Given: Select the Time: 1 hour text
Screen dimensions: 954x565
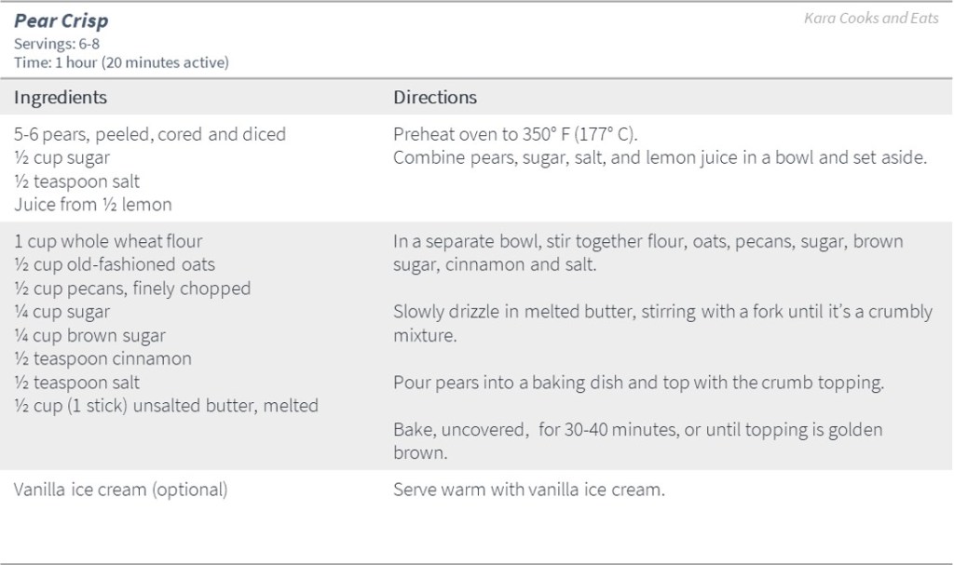Looking at the screenshot, I should 121,62.
